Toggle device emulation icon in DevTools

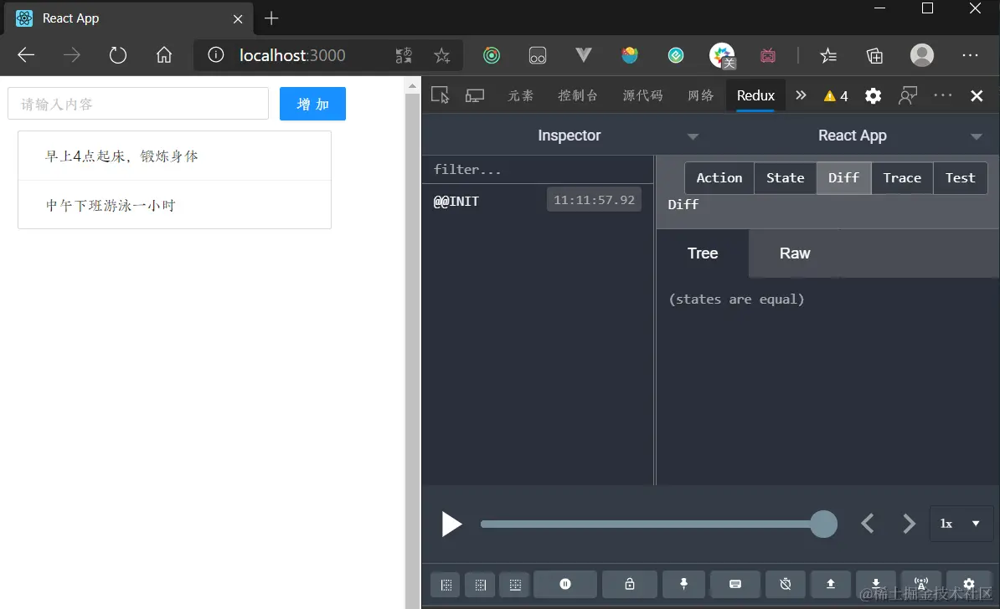[x=475, y=95]
